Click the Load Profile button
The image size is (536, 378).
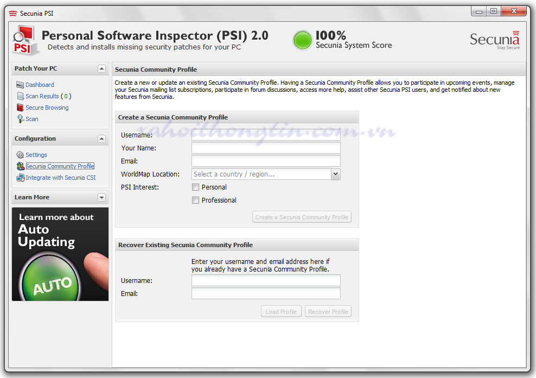[x=282, y=312]
